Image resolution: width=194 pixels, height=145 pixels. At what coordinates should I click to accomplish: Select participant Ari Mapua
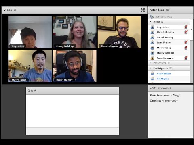point(169,79)
